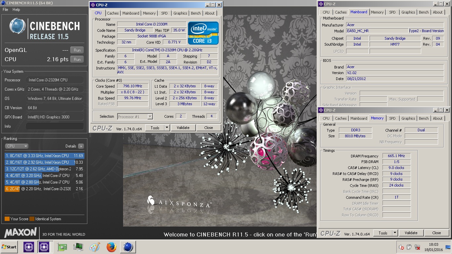Click the BIOS date 08/21/2012 field
The image size is (452, 254).
coord(395,79)
